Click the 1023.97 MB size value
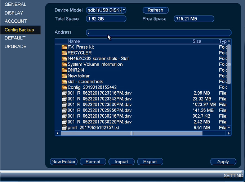 click(x=204, y=105)
